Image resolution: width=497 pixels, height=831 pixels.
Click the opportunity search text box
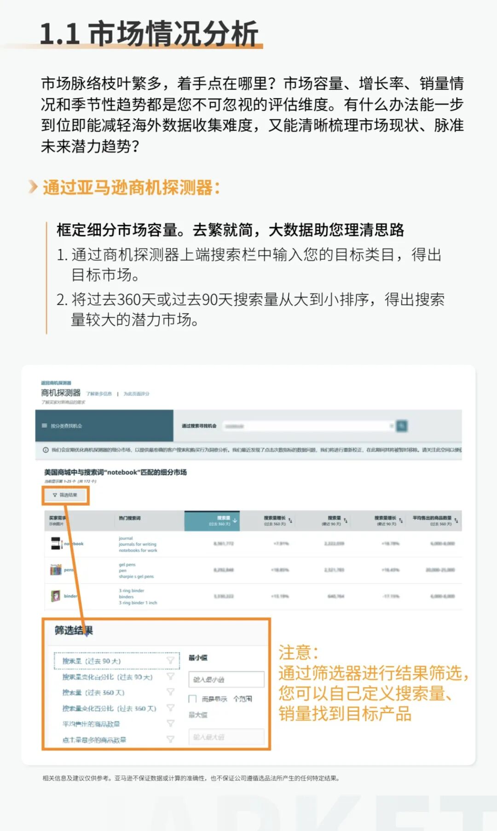(306, 426)
